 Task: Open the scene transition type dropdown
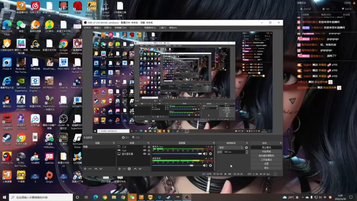[x=231, y=148]
